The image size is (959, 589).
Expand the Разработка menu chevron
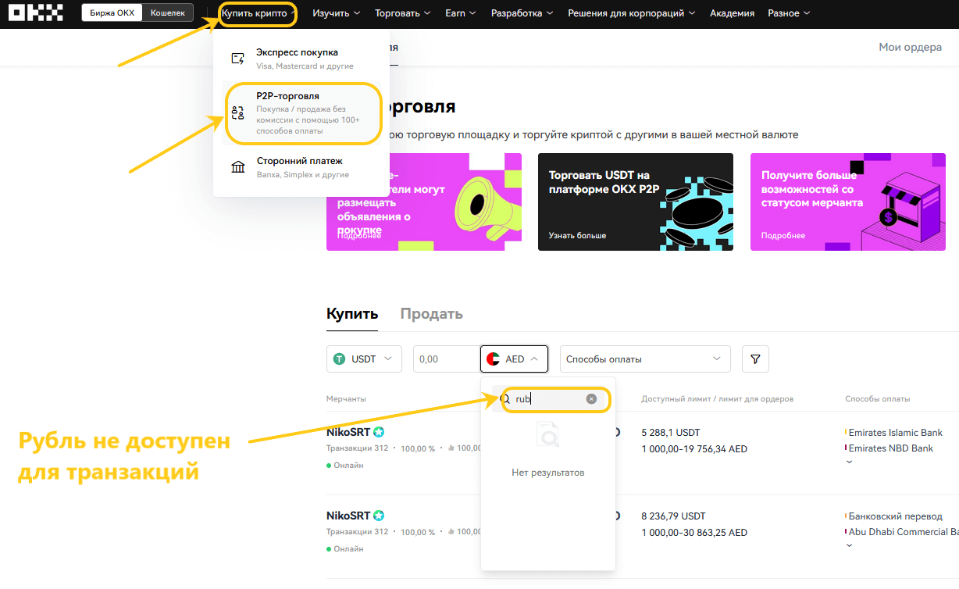(x=550, y=13)
